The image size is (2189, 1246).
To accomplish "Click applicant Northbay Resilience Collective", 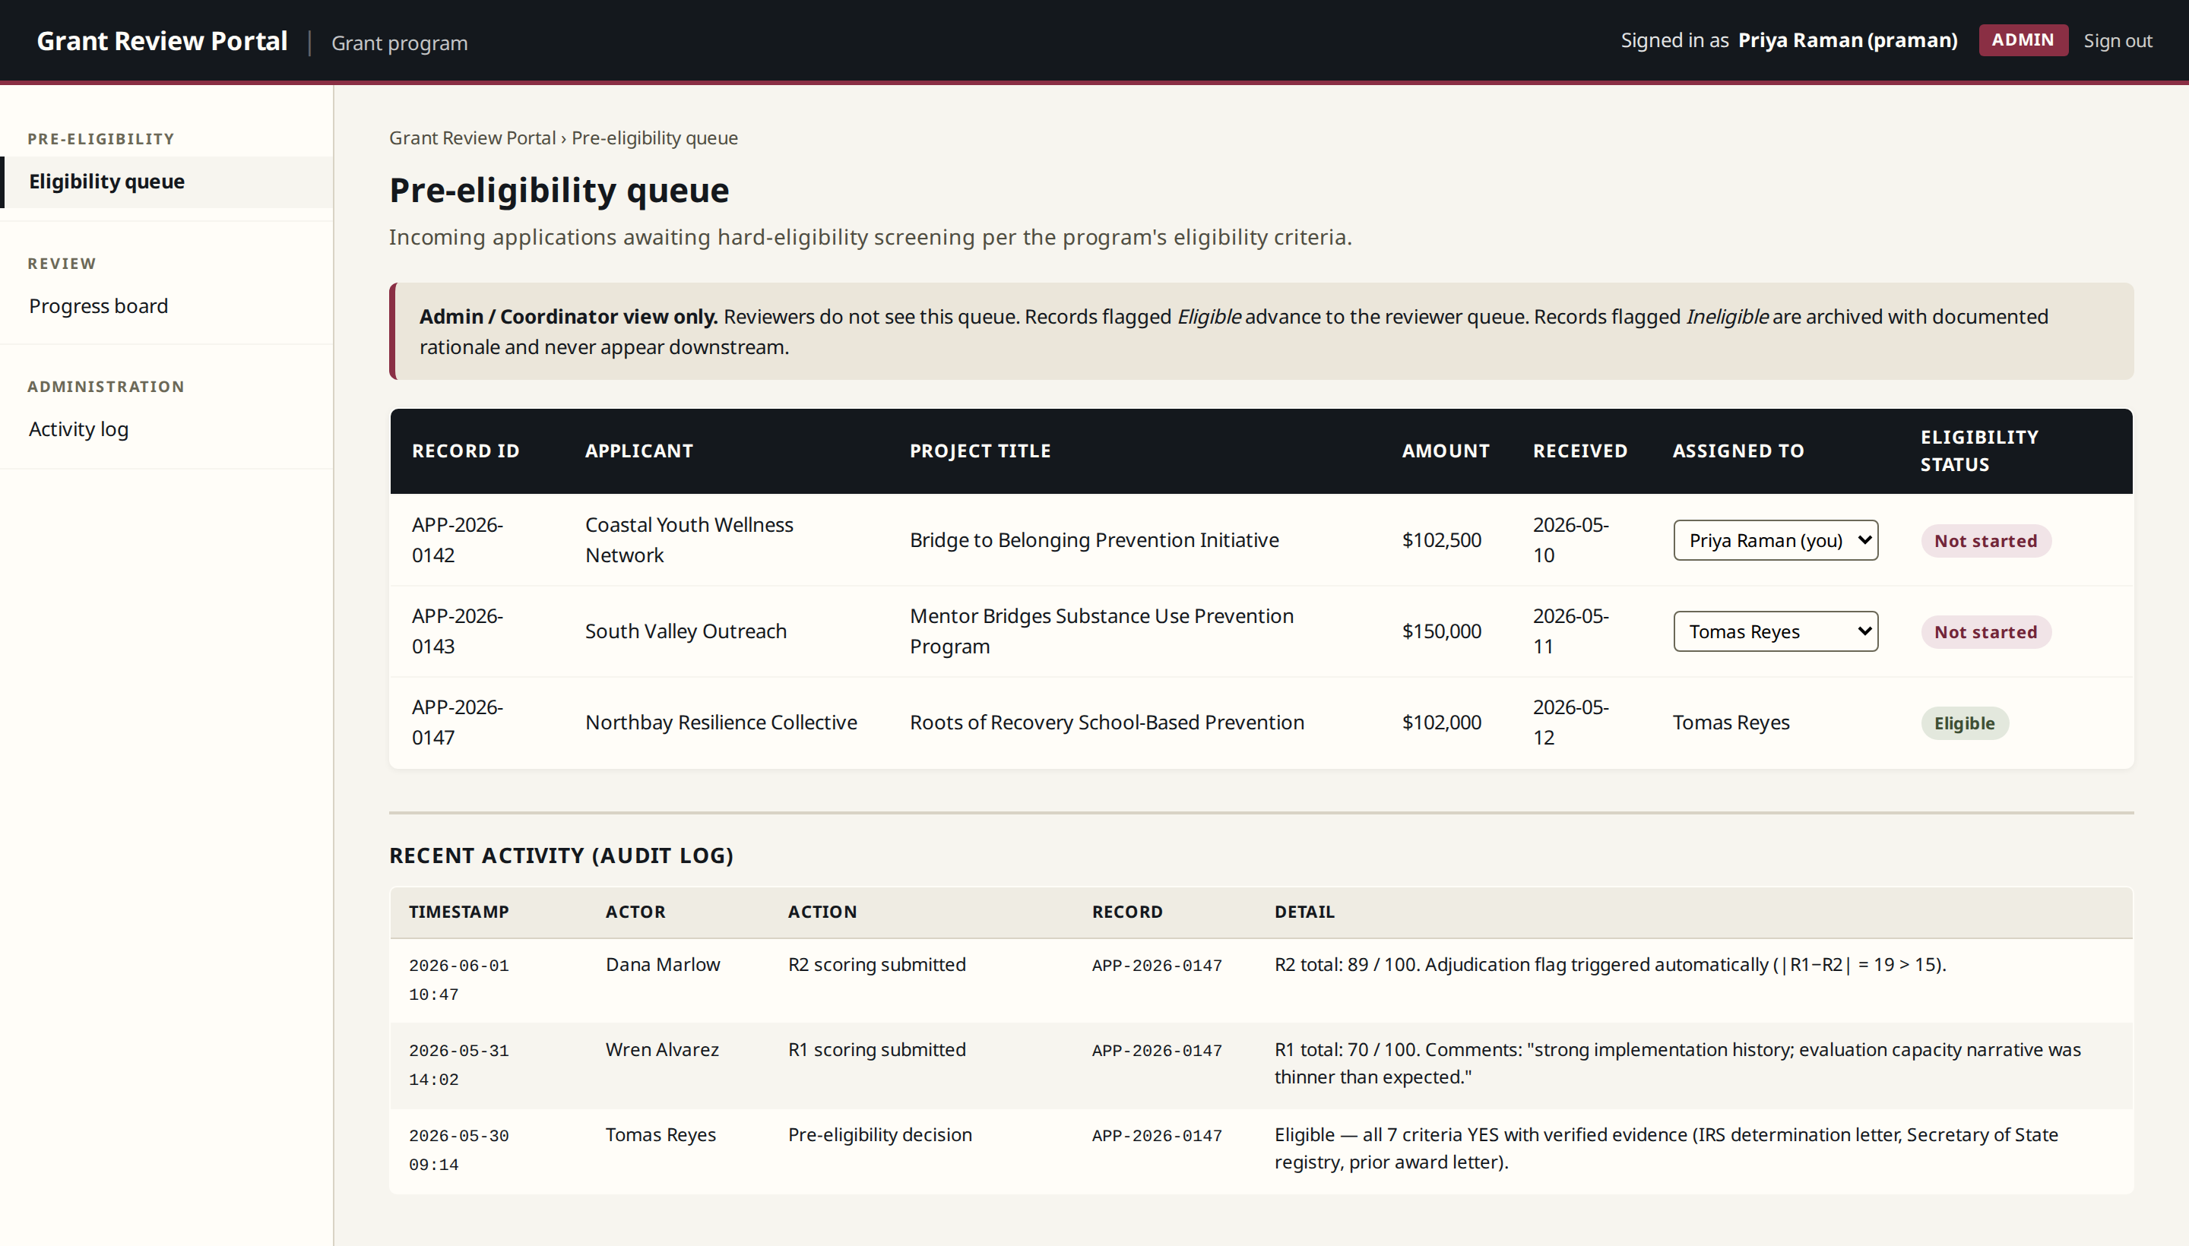I will [x=721, y=723].
